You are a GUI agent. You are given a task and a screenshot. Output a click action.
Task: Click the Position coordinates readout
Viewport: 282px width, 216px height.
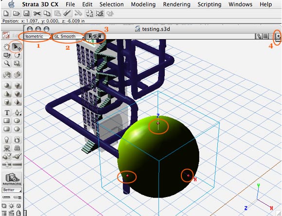[44, 21]
